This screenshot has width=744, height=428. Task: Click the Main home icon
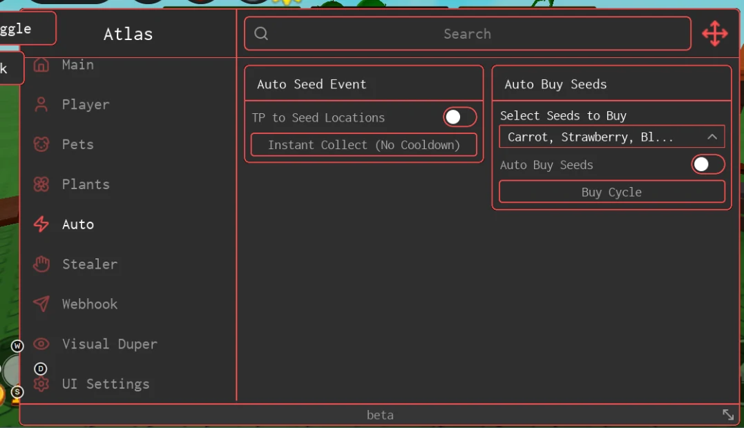pos(41,64)
